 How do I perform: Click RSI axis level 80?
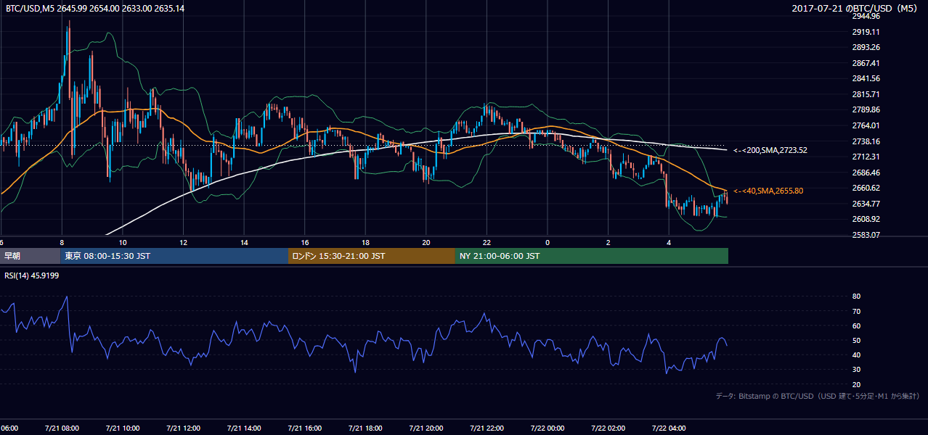coord(856,297)
